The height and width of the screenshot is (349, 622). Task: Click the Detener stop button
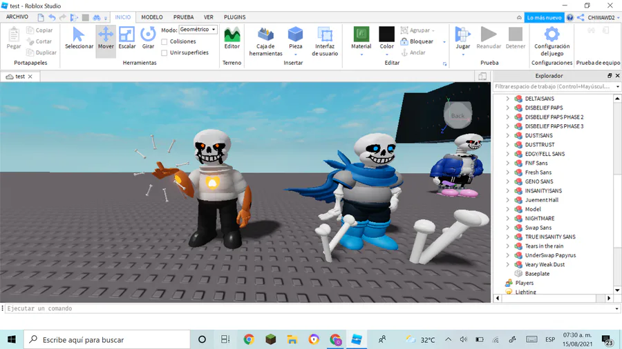coord(516,39)
